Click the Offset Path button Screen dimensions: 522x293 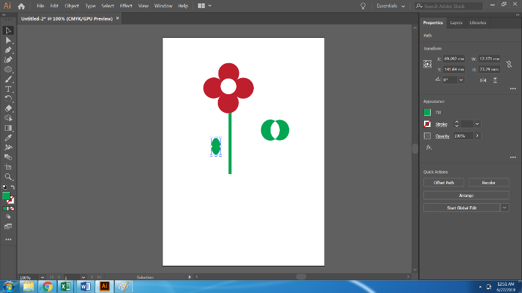[443, 183]
